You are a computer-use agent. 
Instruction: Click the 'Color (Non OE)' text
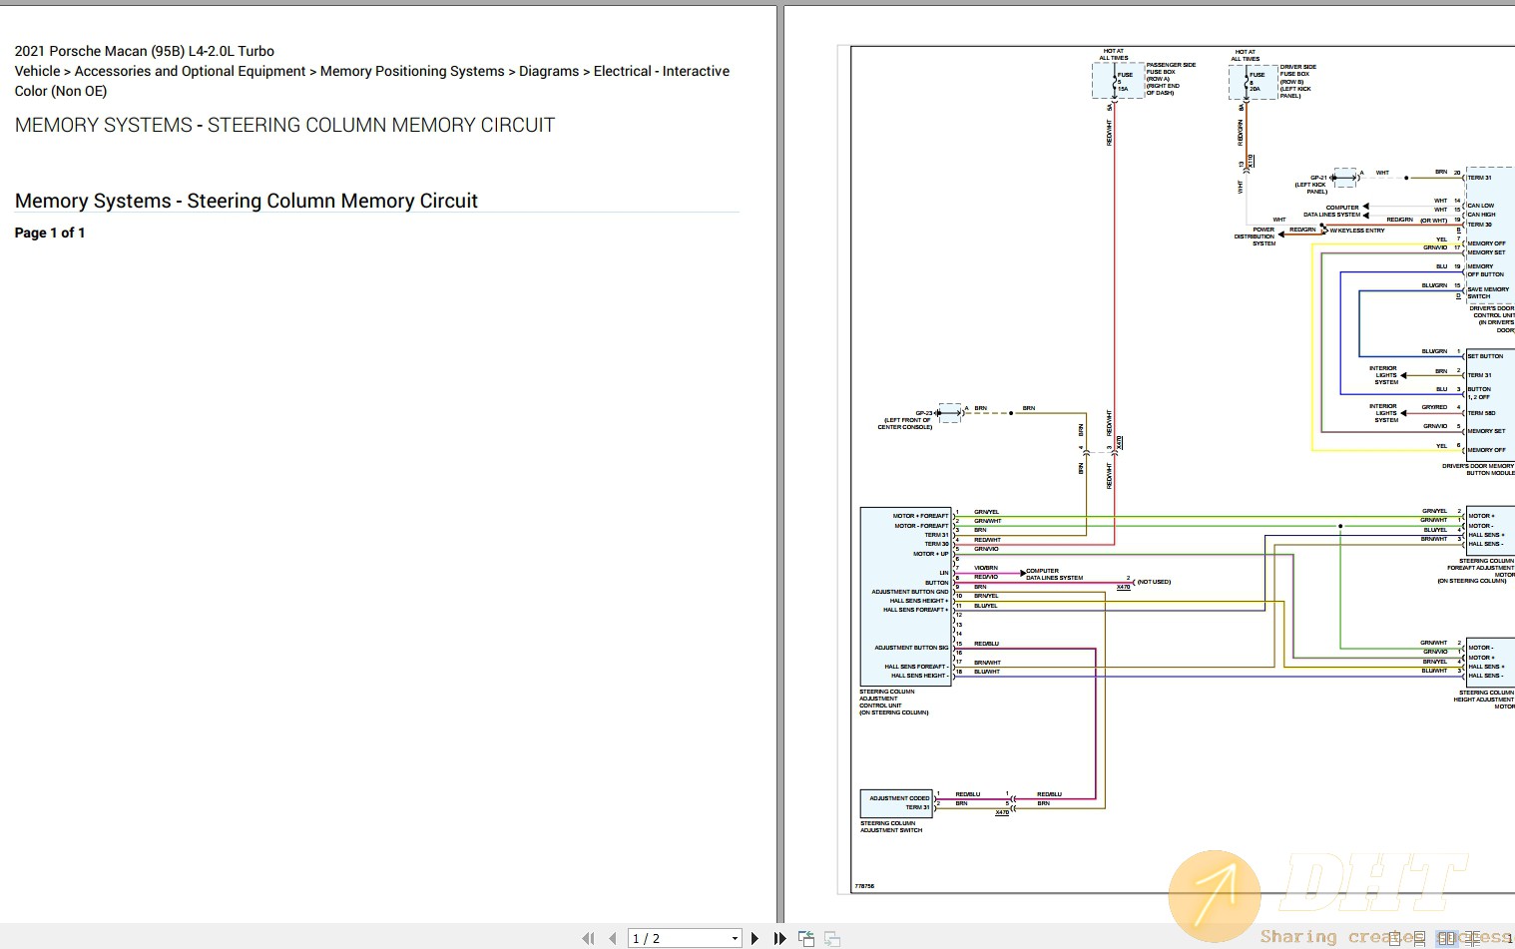[x=61, y=91]
